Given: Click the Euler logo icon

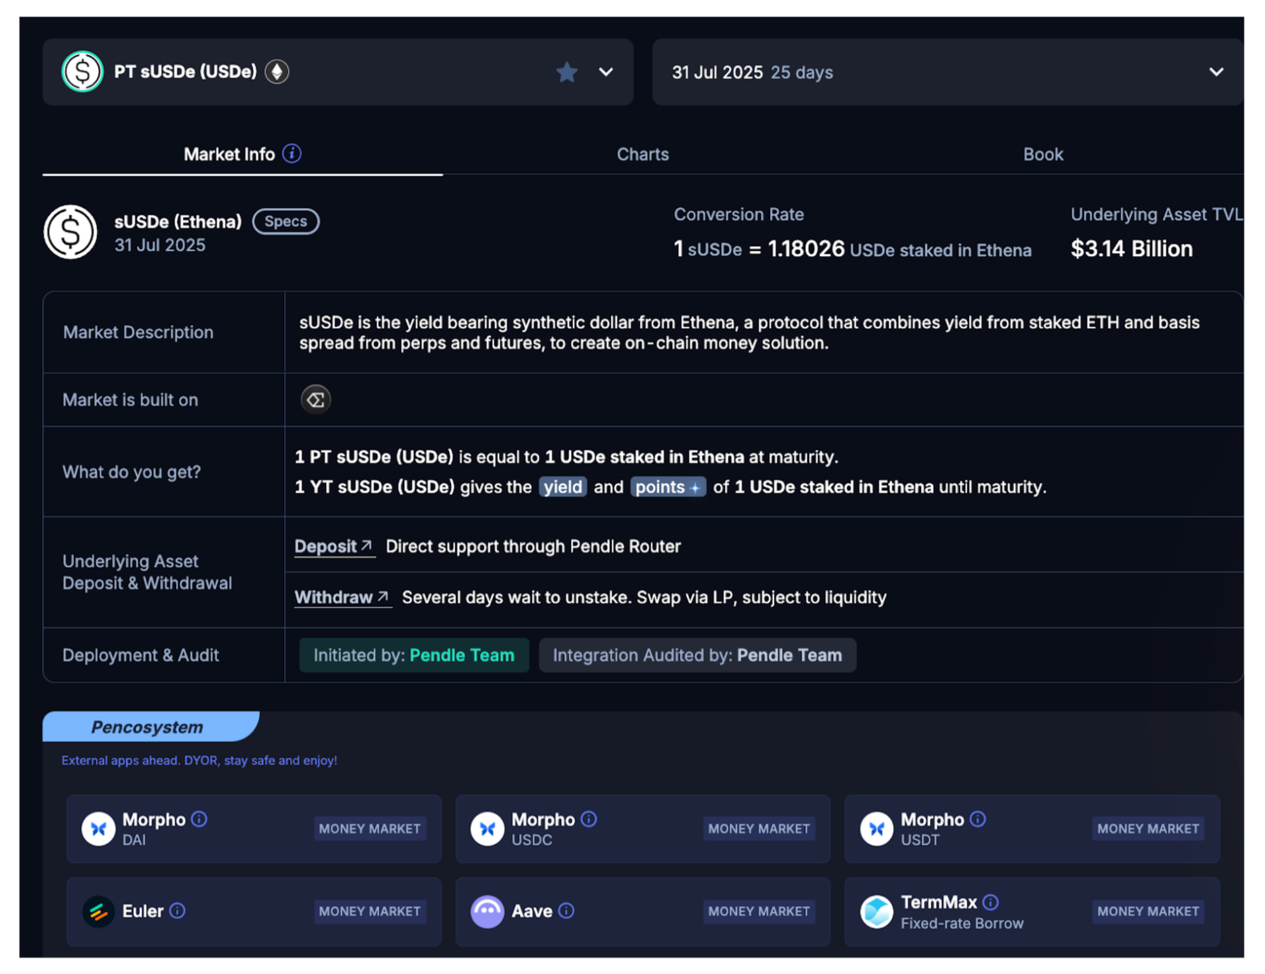Looking at the screenshot, I should (98, 911).
